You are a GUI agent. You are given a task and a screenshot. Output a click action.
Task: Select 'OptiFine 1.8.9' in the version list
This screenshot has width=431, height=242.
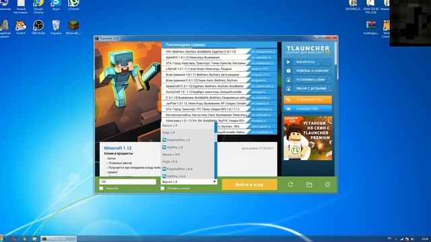[187, 176]
